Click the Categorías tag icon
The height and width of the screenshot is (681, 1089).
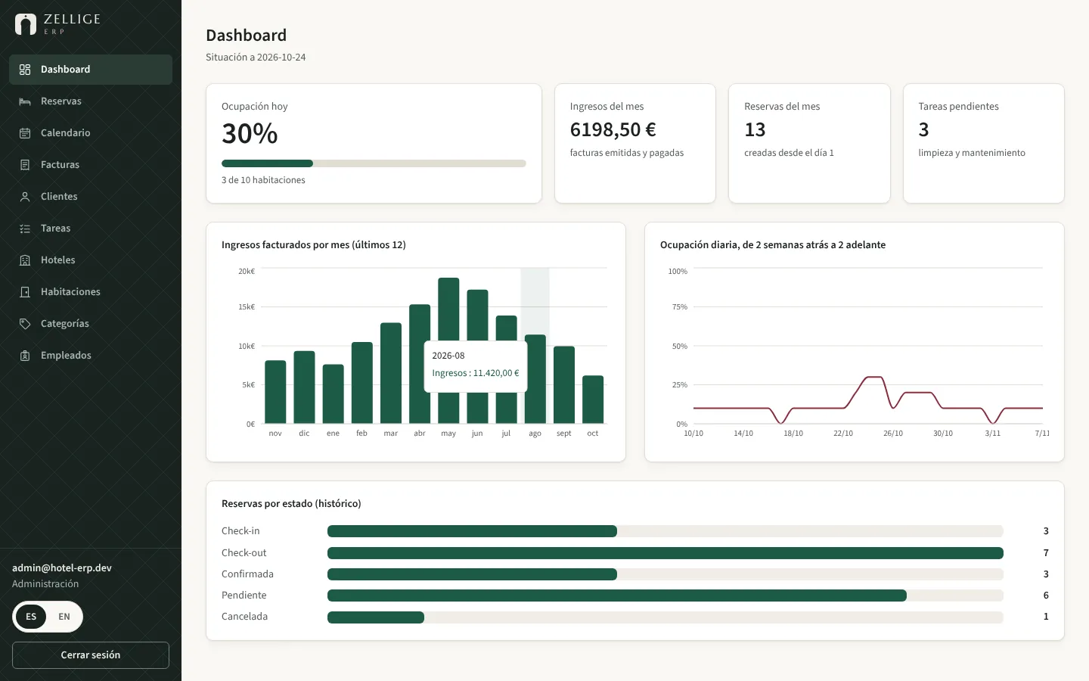point(25,324)
